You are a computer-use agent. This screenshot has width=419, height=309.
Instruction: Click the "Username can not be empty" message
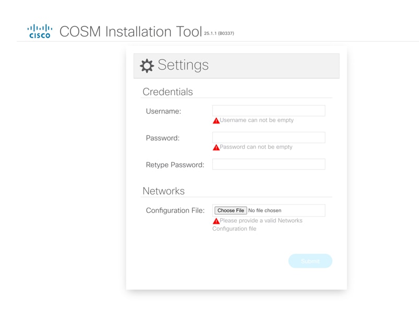pos(257,120)
